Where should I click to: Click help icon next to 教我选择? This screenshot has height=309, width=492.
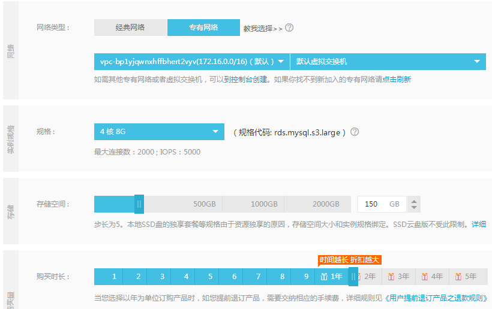pos(289,28)
